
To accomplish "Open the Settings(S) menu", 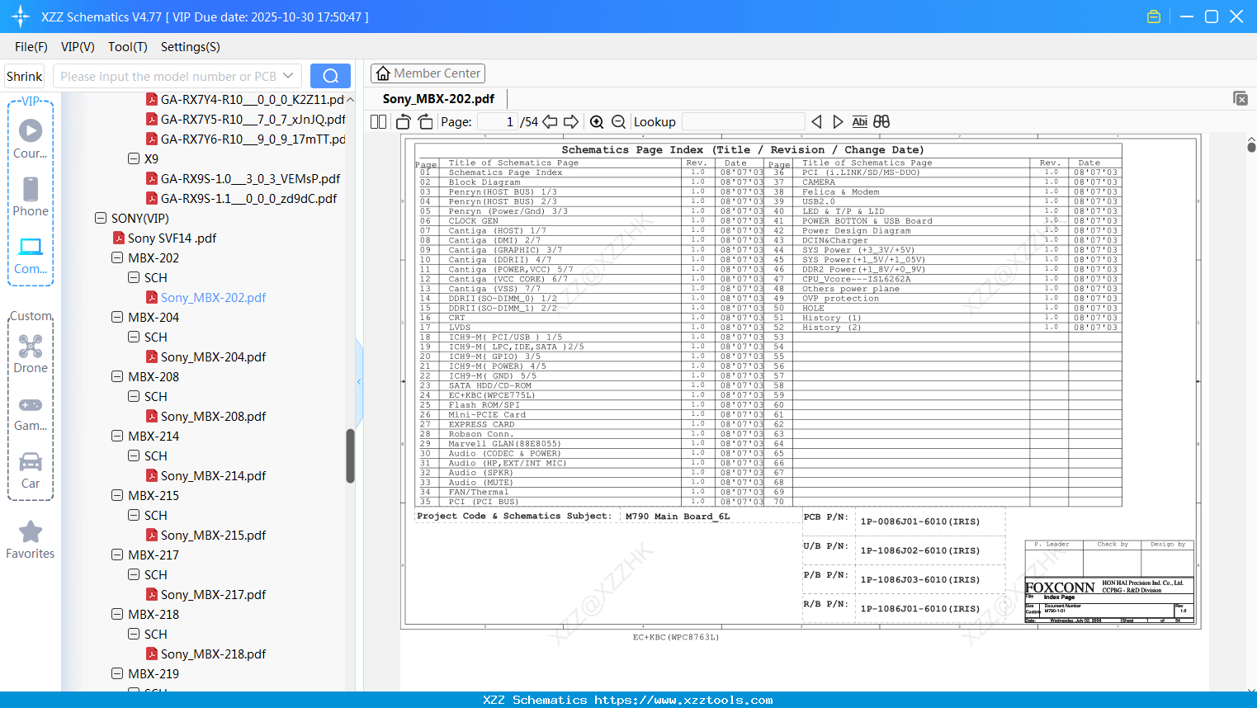I will (191, 47).
